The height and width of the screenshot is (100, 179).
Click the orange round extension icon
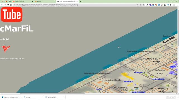156,5
